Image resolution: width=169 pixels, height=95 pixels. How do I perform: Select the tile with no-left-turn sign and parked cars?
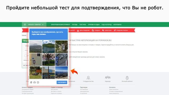click(x=49, y=60)
